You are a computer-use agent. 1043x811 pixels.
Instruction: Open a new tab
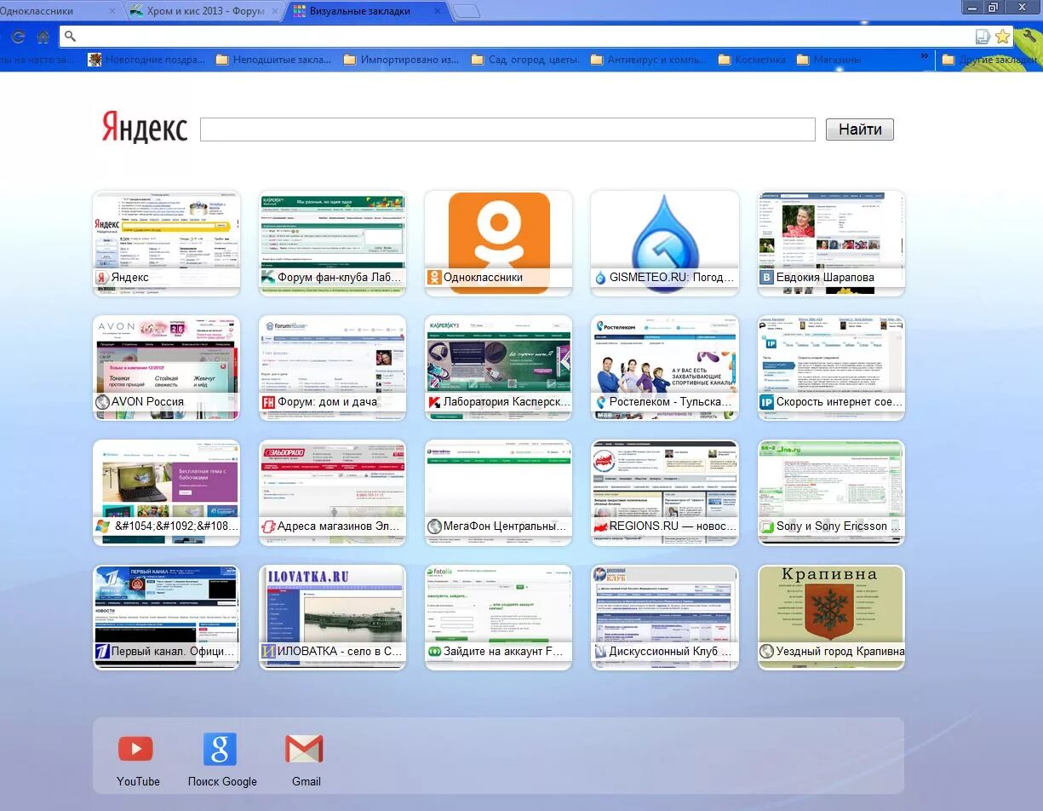[466, 11]
